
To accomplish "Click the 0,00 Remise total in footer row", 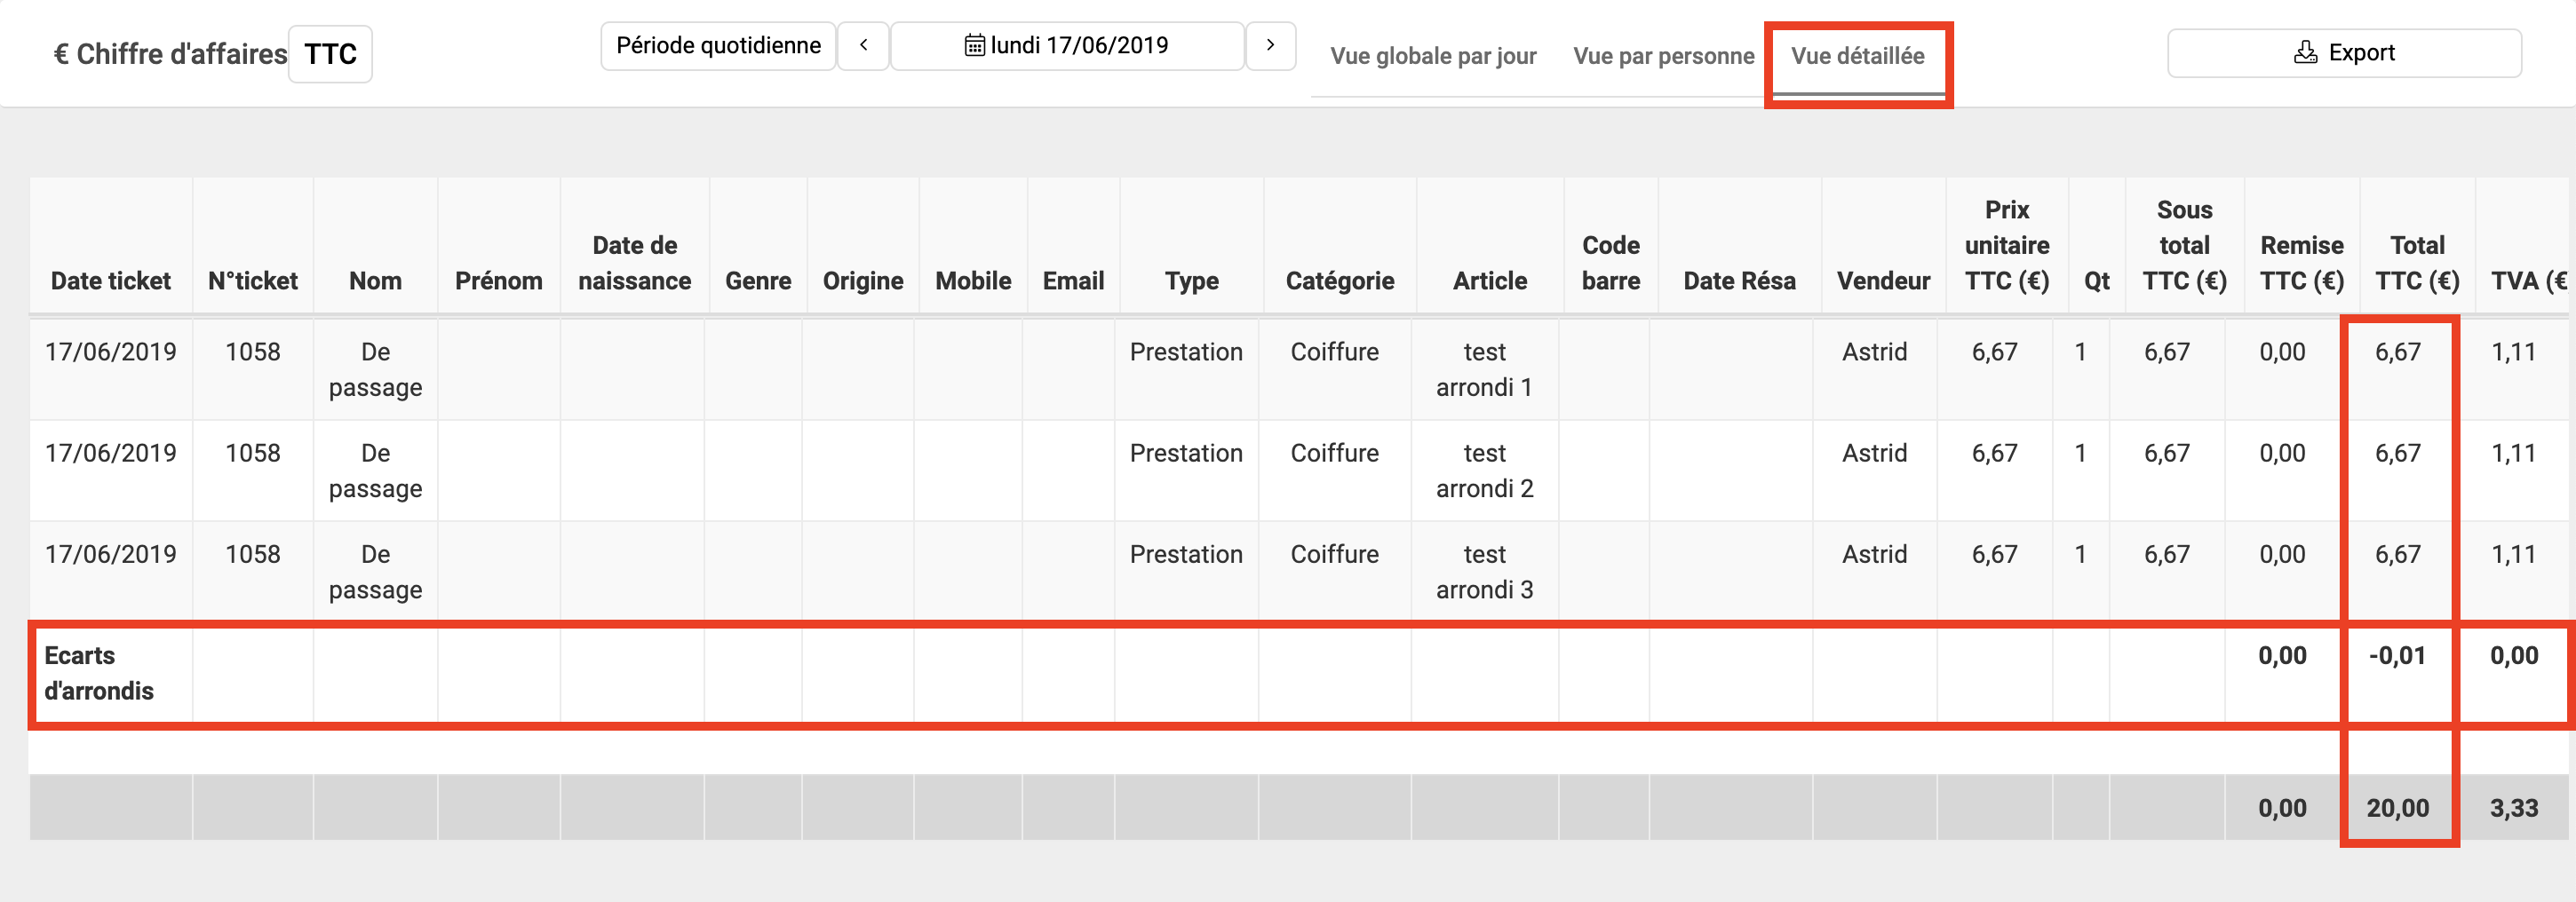I will (x=2282, y=808).
